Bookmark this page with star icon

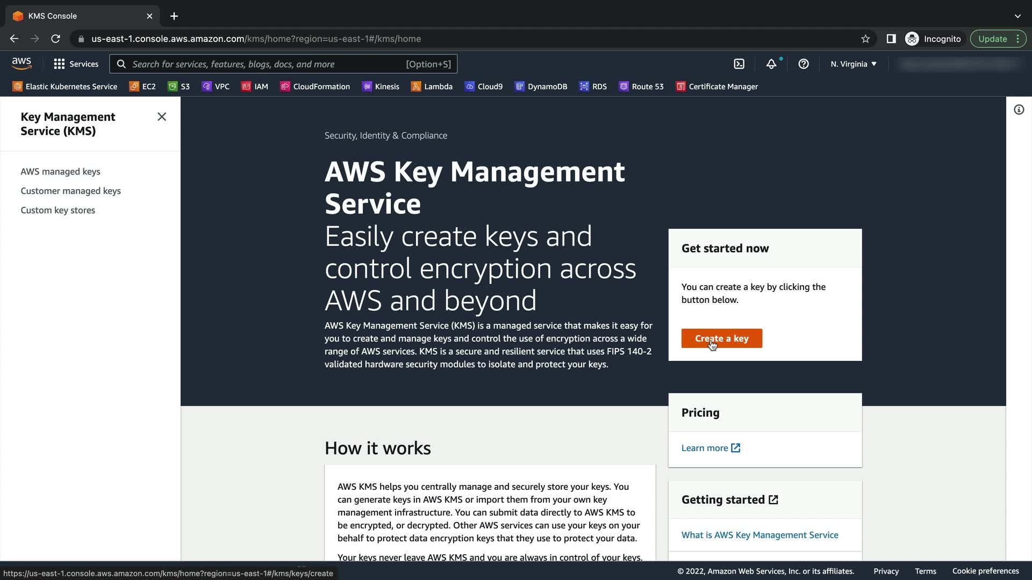tap(865, 39)
